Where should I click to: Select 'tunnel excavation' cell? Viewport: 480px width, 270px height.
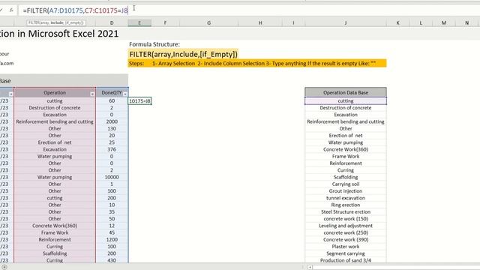click(x=346, y=198)
